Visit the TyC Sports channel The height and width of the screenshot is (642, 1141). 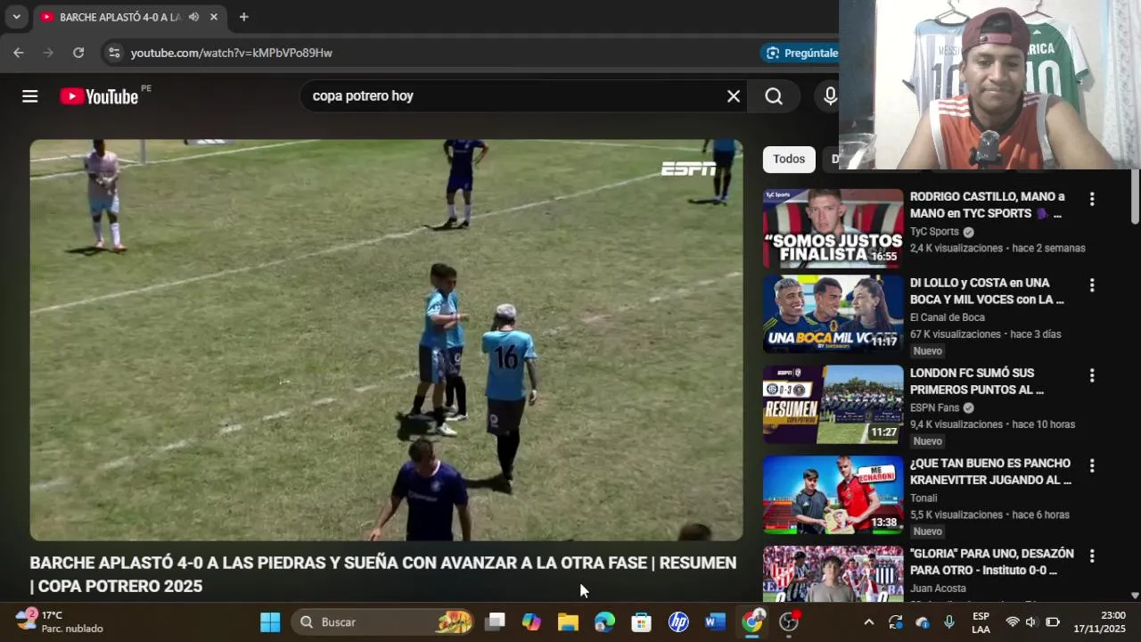[x=934, y=232]
